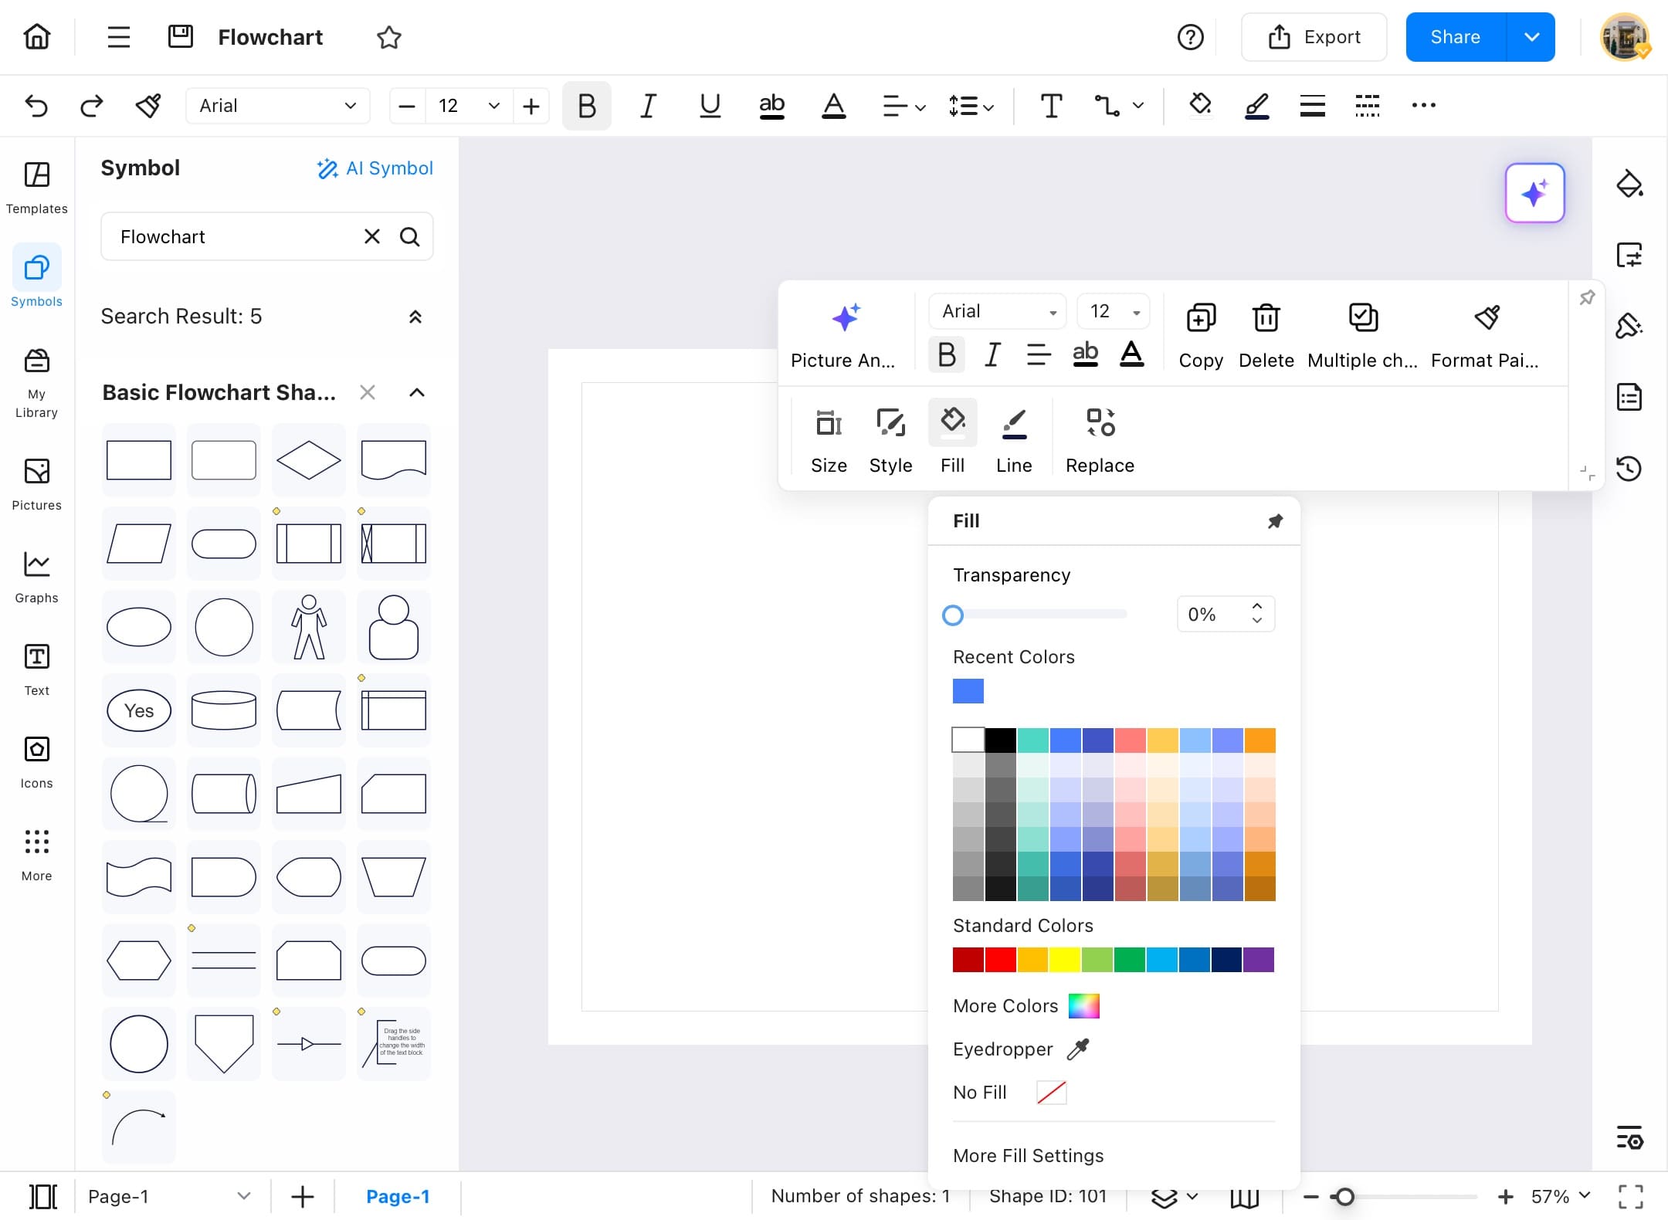Open the zoom percentage dropdown

tap(1585, 1196)
